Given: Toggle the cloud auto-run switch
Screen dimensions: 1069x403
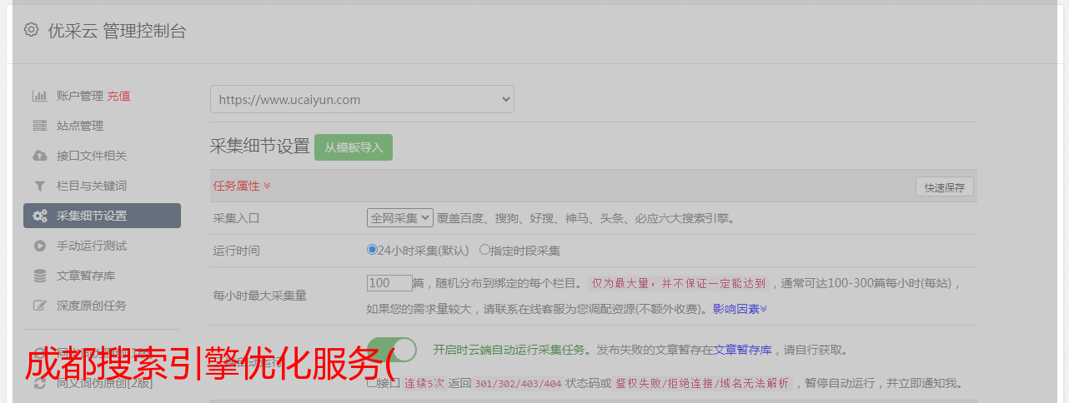Looking at the screenshot, I should (392, 350).
